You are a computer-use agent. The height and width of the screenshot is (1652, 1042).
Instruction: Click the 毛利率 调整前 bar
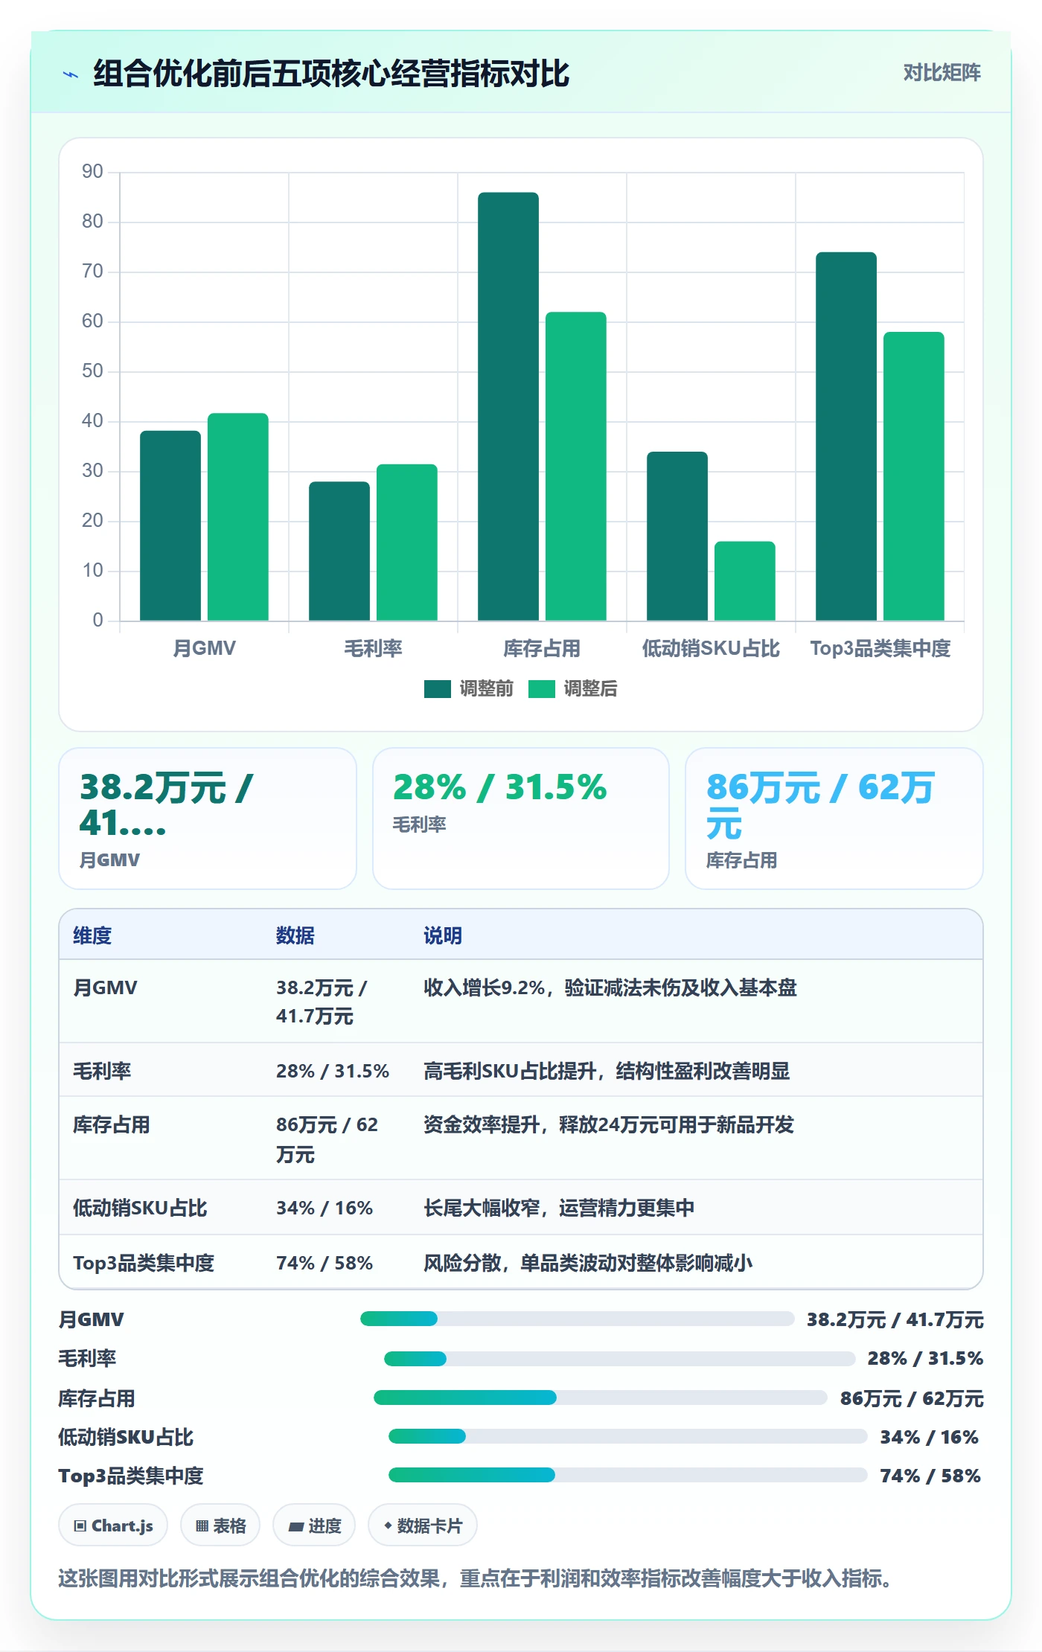[339, 551]
